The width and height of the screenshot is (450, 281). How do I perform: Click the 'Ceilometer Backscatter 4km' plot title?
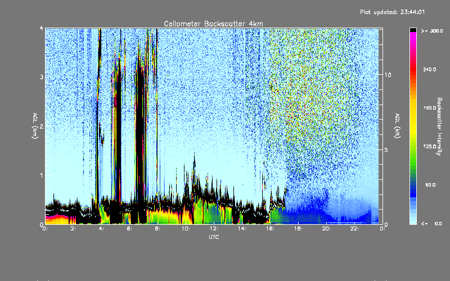213,24
